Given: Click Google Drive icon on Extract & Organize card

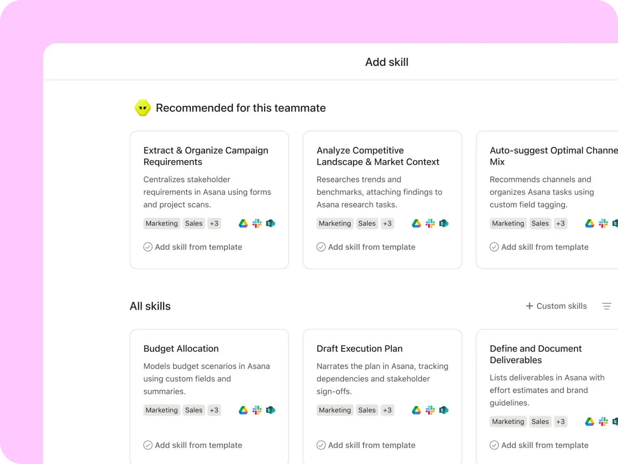Looking at the screenshot, I should pos(244,223).
